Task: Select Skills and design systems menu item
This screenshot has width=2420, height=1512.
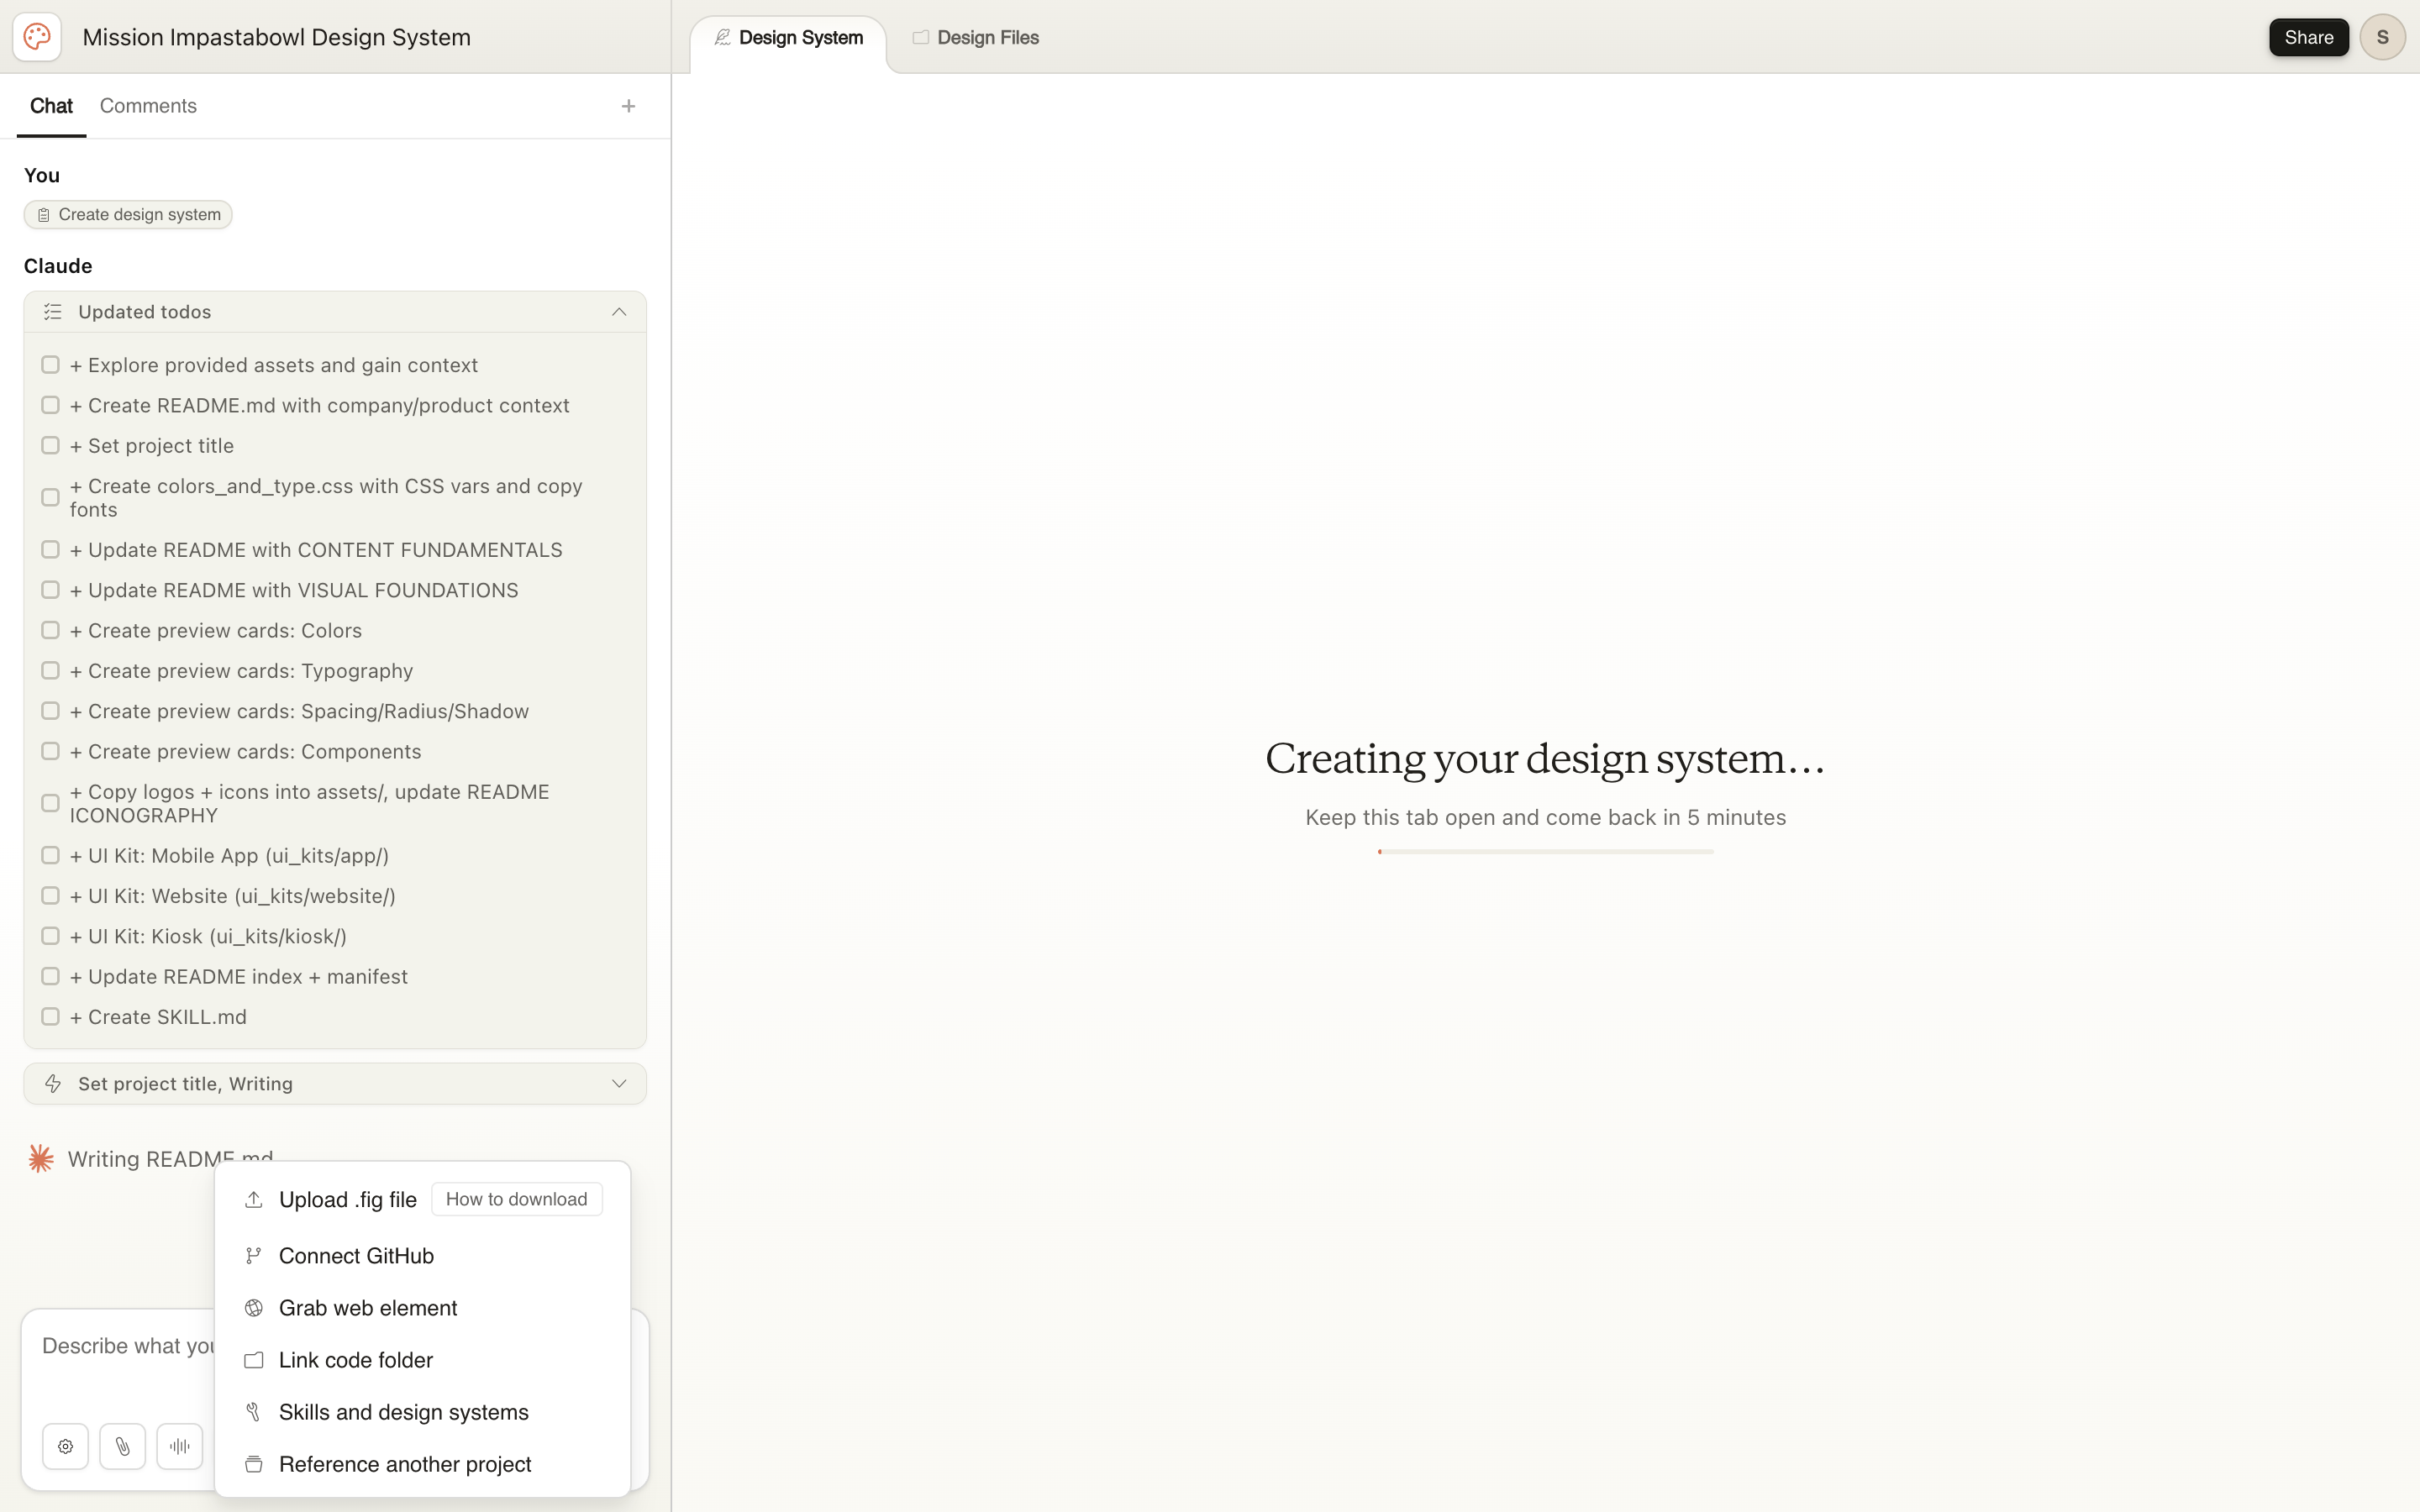Action: (422, 1412)
